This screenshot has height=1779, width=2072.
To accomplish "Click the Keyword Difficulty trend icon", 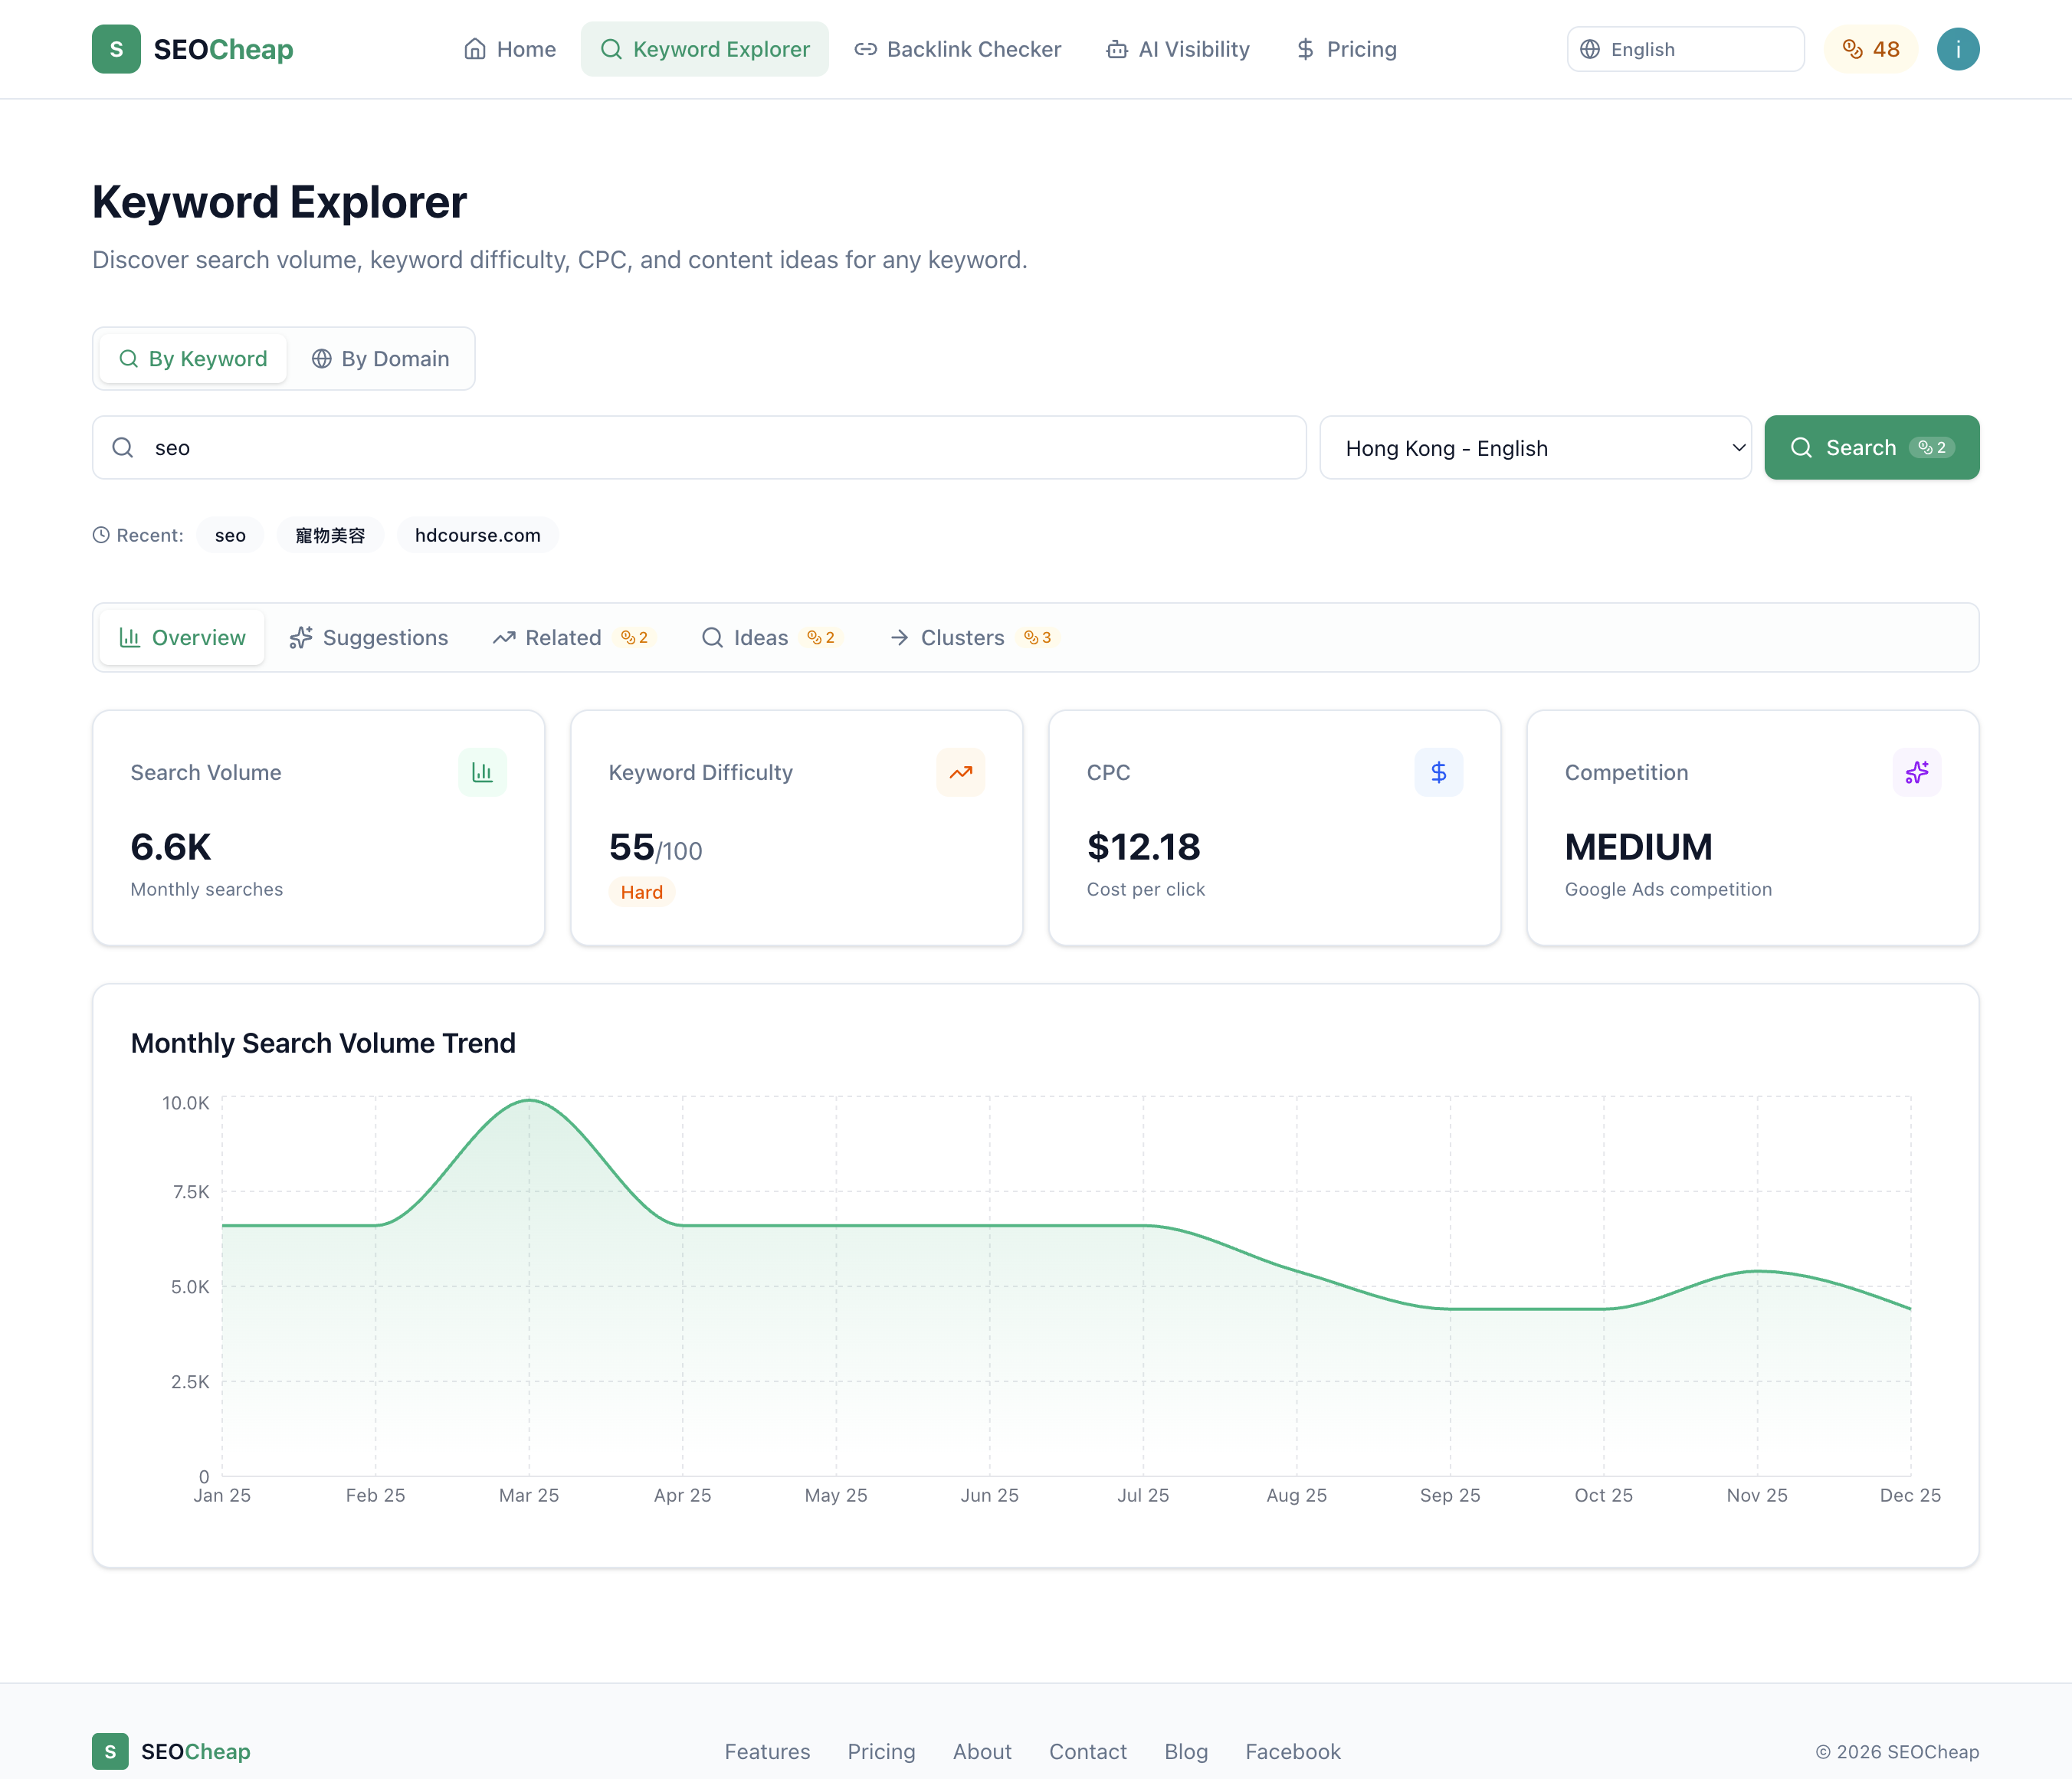I will pos(961,772).
